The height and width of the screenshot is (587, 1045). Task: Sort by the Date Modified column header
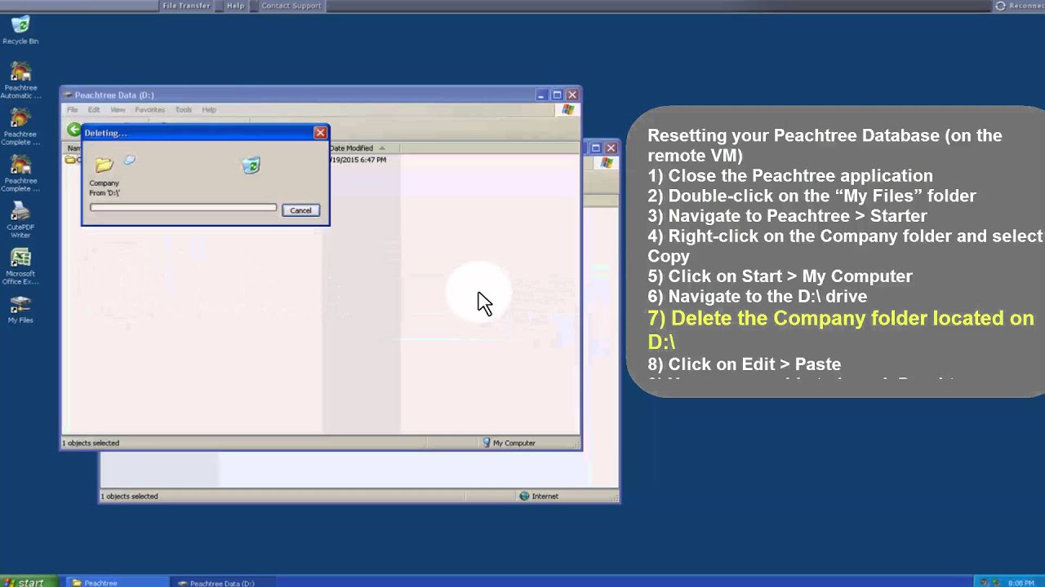click(363, 148)
